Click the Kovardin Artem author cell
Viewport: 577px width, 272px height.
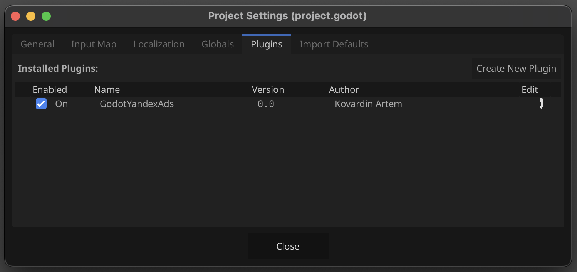point(368,104)
